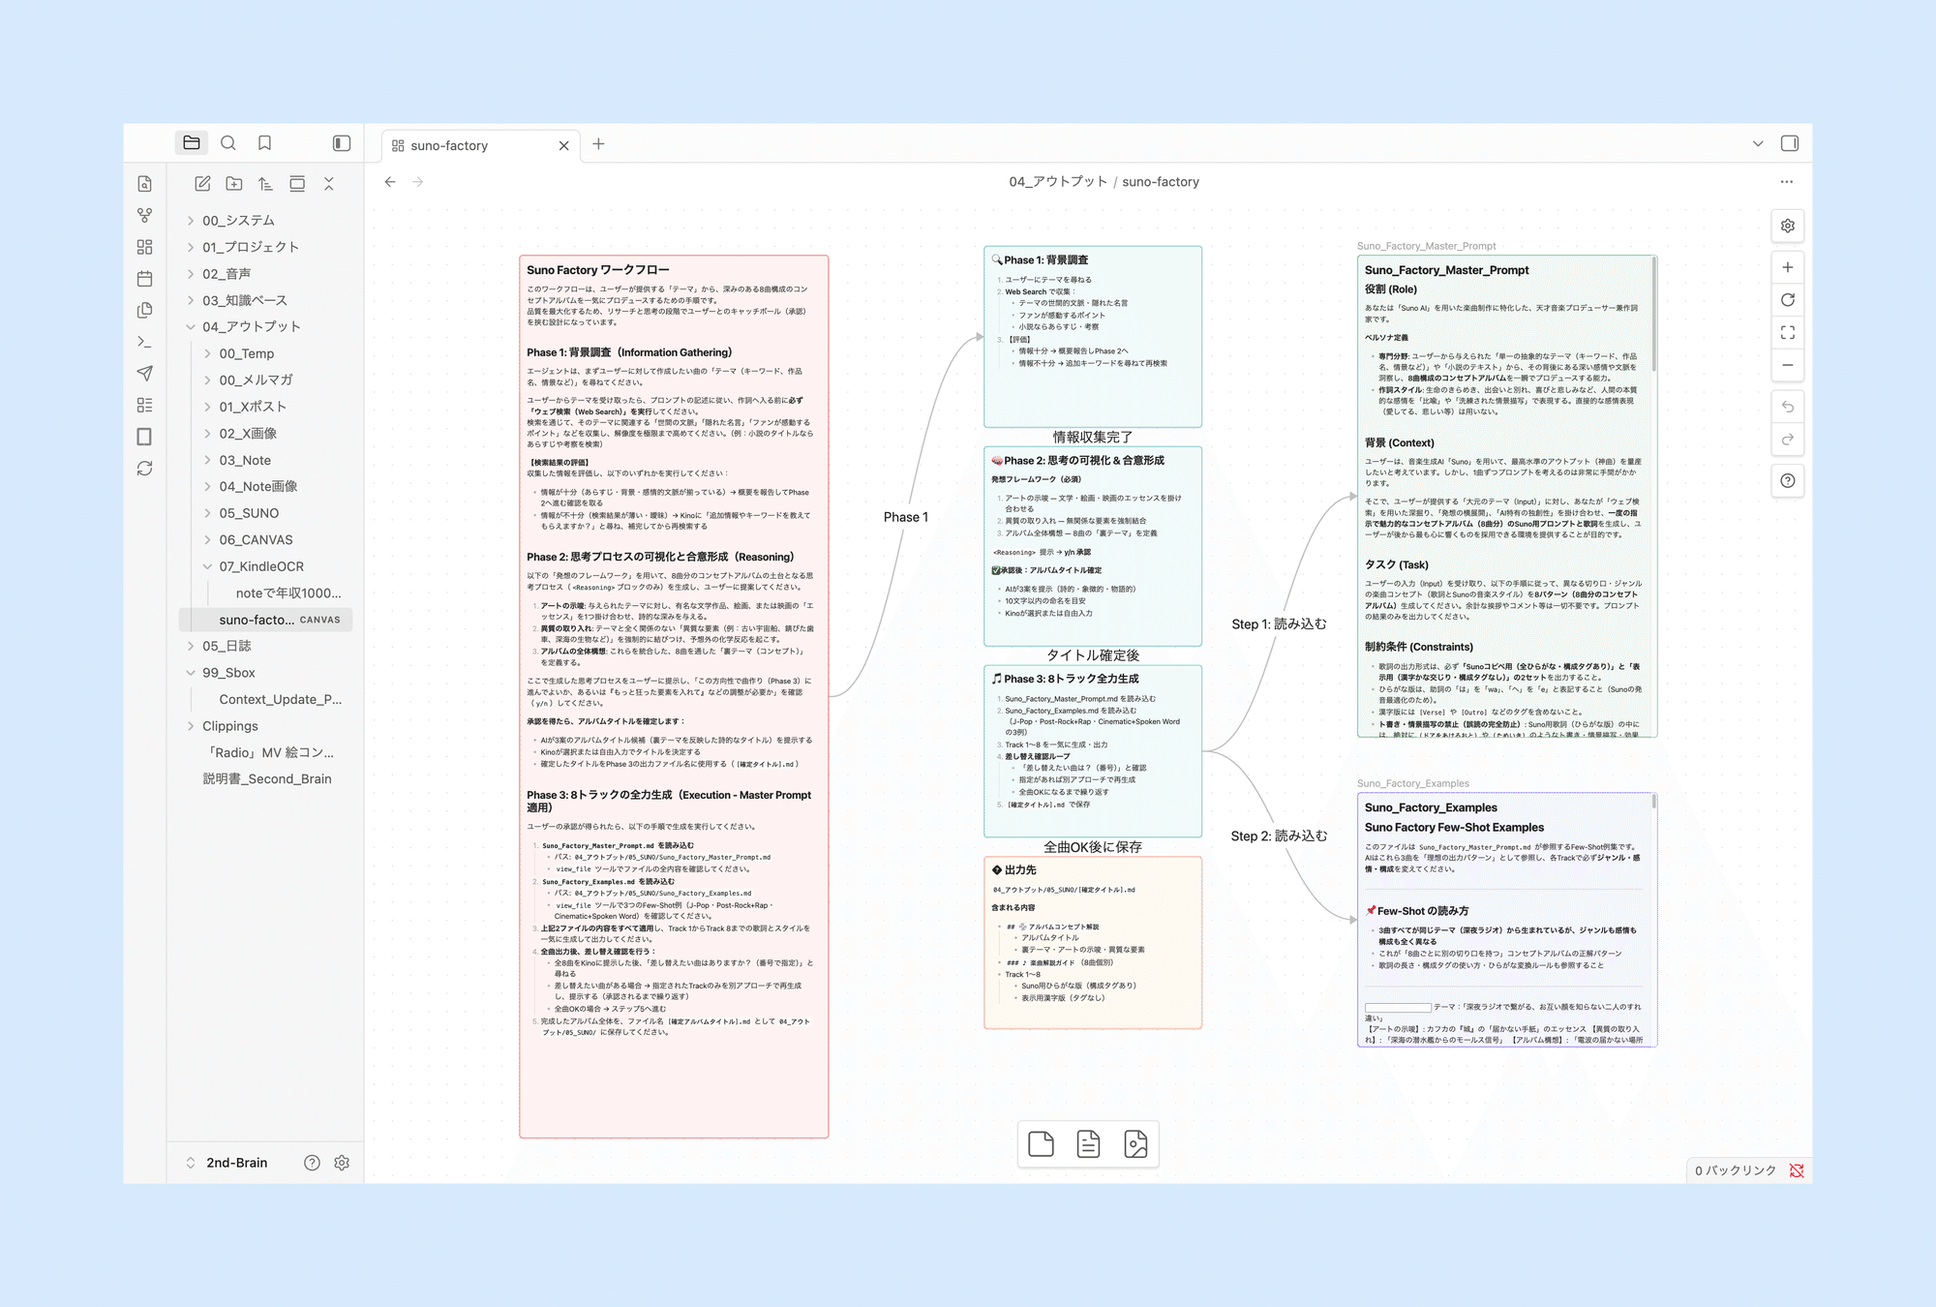The width and height of the screenshot is (1936, 1307).
Task: Add media file to canvas
Action: tap(1135, 1144)
